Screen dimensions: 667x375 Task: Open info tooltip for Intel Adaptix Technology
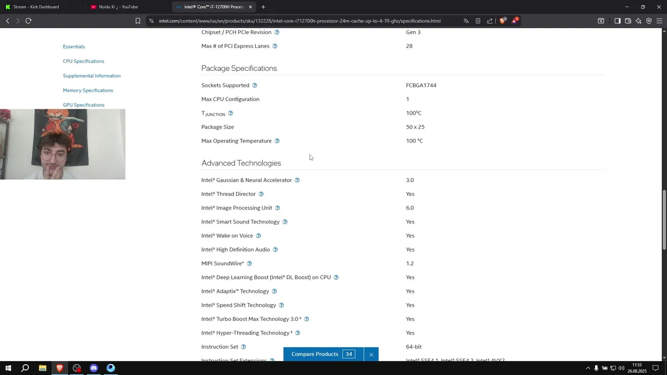coord(274,291)
